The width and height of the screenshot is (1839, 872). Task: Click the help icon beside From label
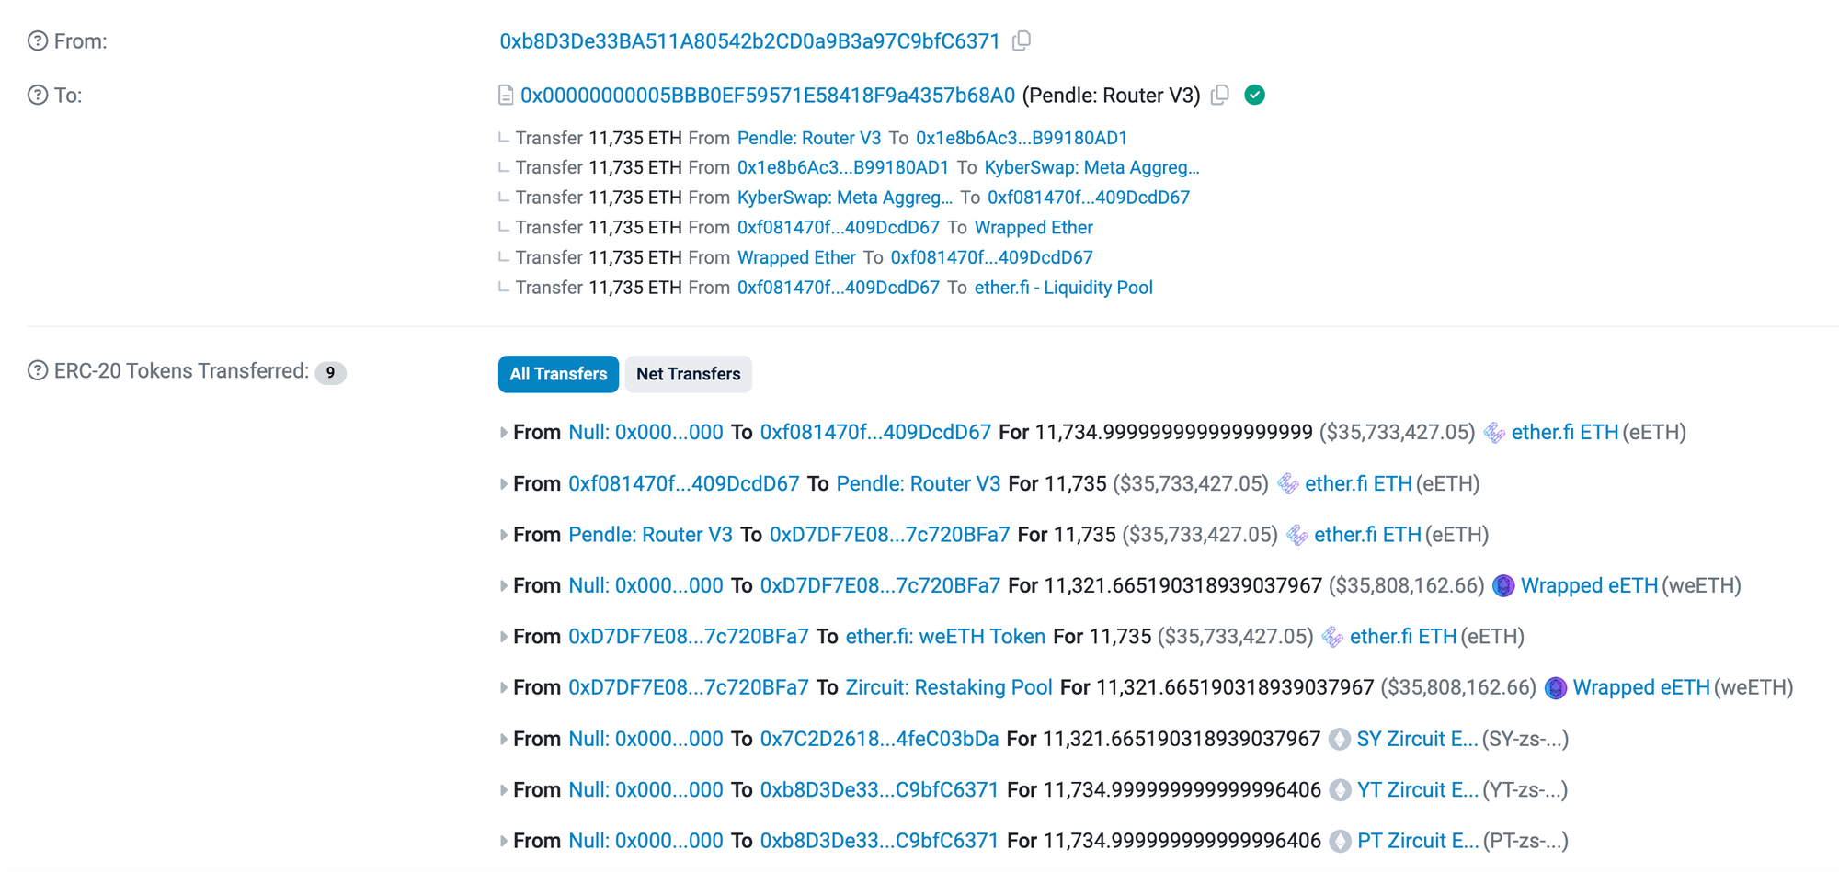pos(38,41)
